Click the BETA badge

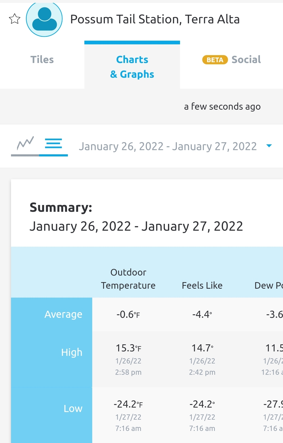click(x=215, y=60)
